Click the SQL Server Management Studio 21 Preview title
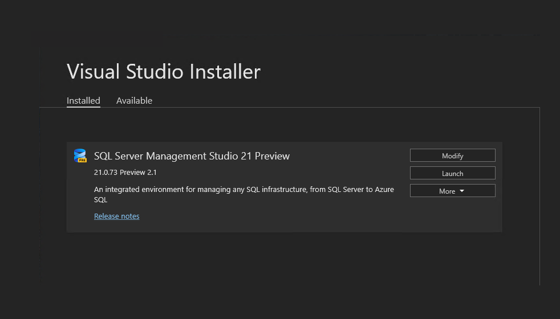 tap(192, 156)
